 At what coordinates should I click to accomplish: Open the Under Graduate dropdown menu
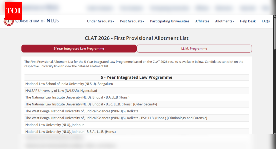(x=100, y=21)
